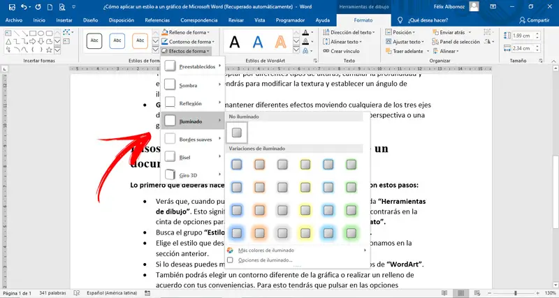Open the WordArt styles dialog launcher
This screenshot has width=559, height=298.
pyautogui.click(x=315, y=61)
